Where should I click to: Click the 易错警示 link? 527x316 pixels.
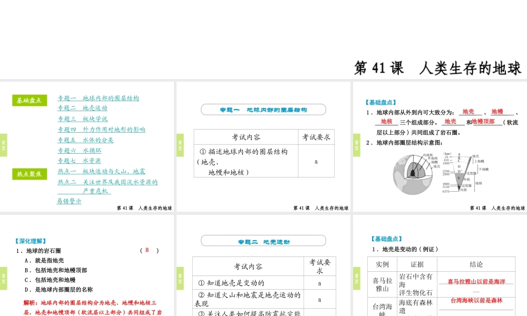(x=69, y=201)
